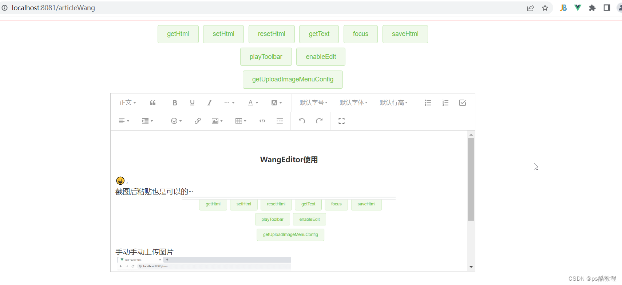
Task: Insert a horizontal divider line
Action: (280, 121)
